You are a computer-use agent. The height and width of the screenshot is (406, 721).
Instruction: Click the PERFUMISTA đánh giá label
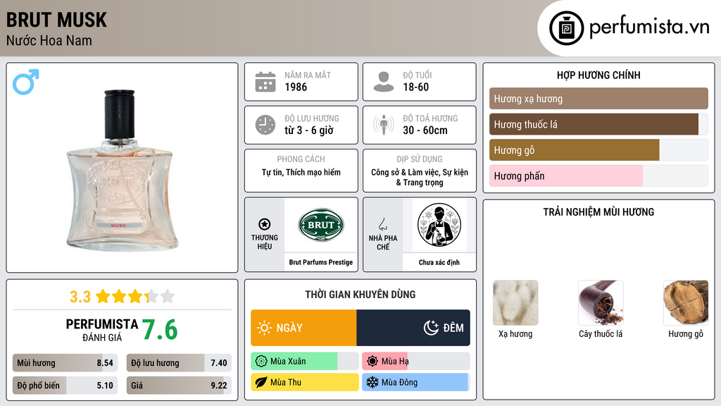click(102, 330)
